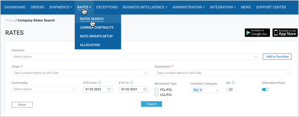Screen dimensions: 299x117
Task: Open the Google Play badge
Action: [x=257, y=33]
